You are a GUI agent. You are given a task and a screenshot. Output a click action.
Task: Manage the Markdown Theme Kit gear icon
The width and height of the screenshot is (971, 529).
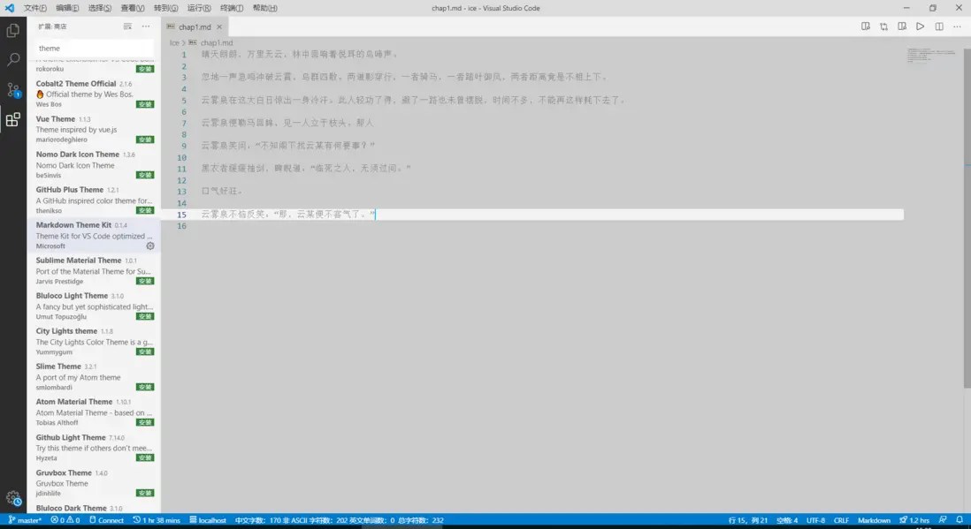pos(149,246)
